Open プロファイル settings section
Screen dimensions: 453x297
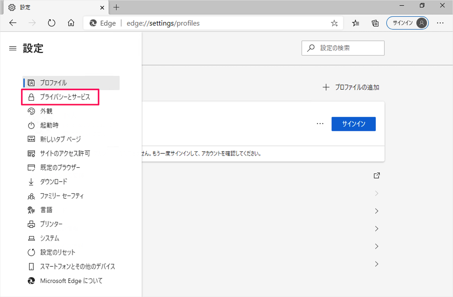pos(71,83)
